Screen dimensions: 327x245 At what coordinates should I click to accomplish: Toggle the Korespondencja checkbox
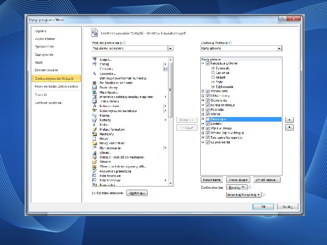tap(208, 105)
